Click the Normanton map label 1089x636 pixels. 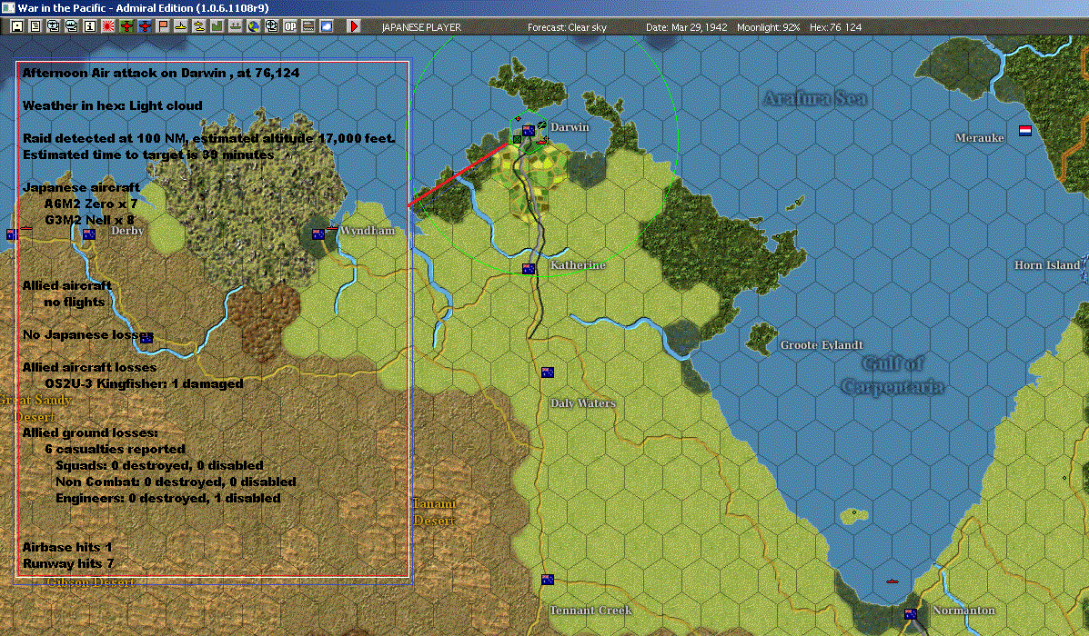(963, 611)
